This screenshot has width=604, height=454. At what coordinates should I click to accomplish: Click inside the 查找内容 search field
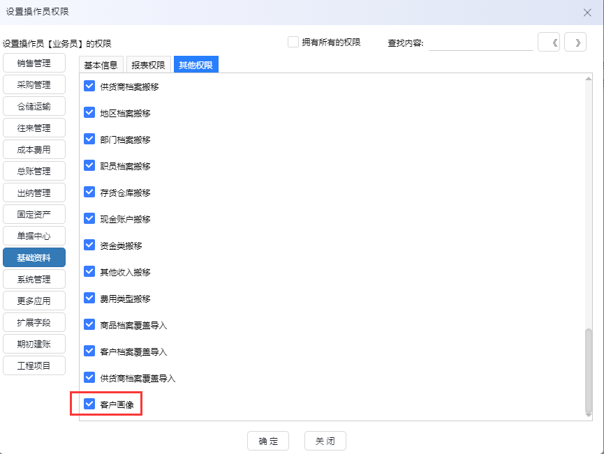(482, 42)
